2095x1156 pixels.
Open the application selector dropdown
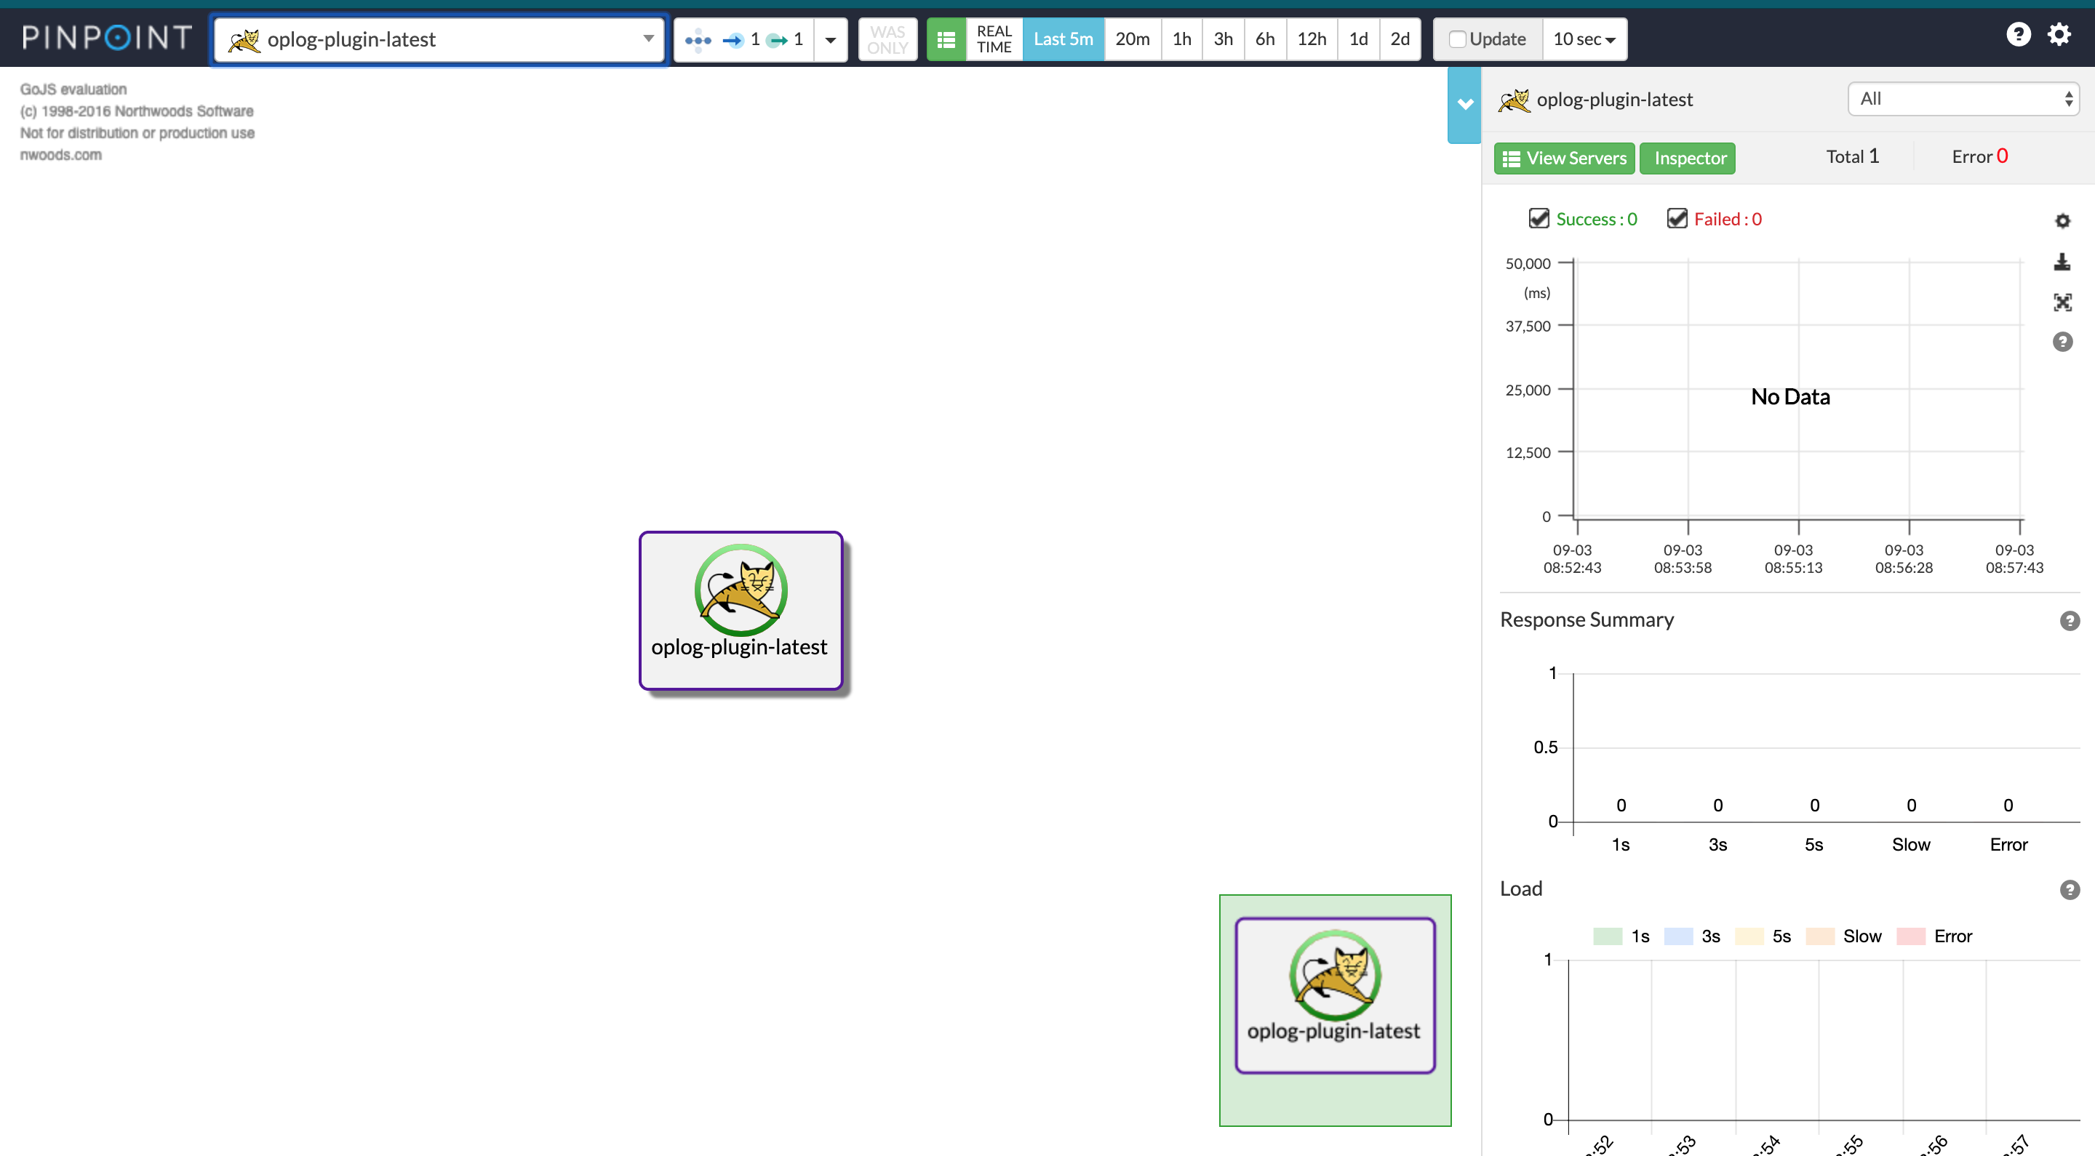(x=648, y=39)
